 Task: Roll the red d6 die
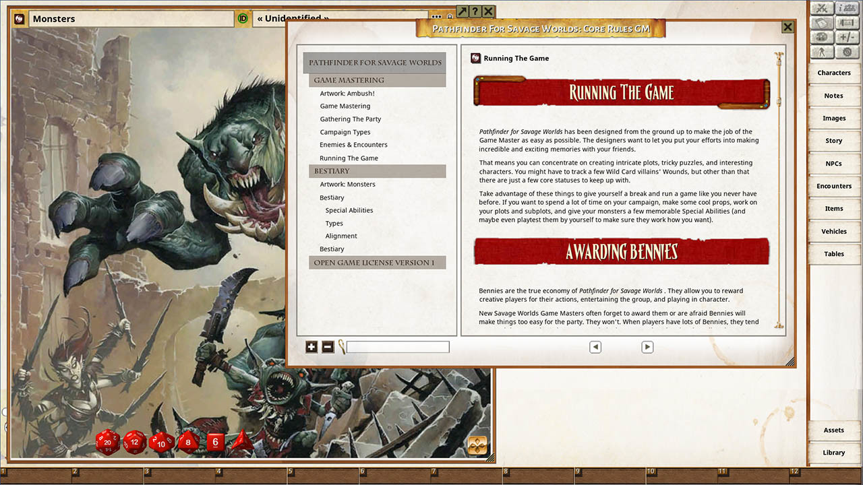[215, 443]
